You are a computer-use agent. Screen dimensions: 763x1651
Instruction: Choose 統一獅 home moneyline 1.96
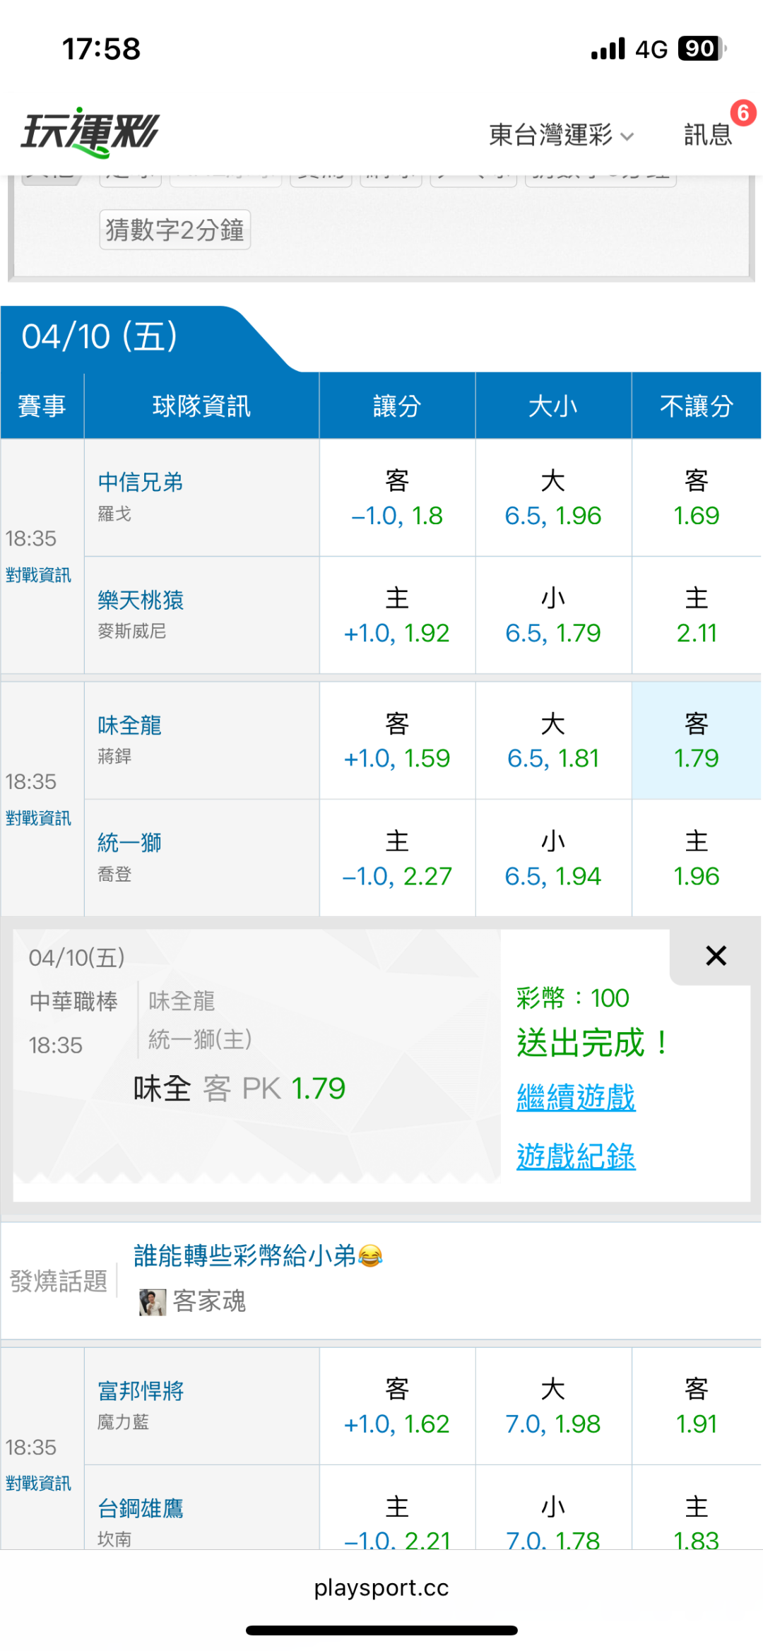click(x=696, y=858)
